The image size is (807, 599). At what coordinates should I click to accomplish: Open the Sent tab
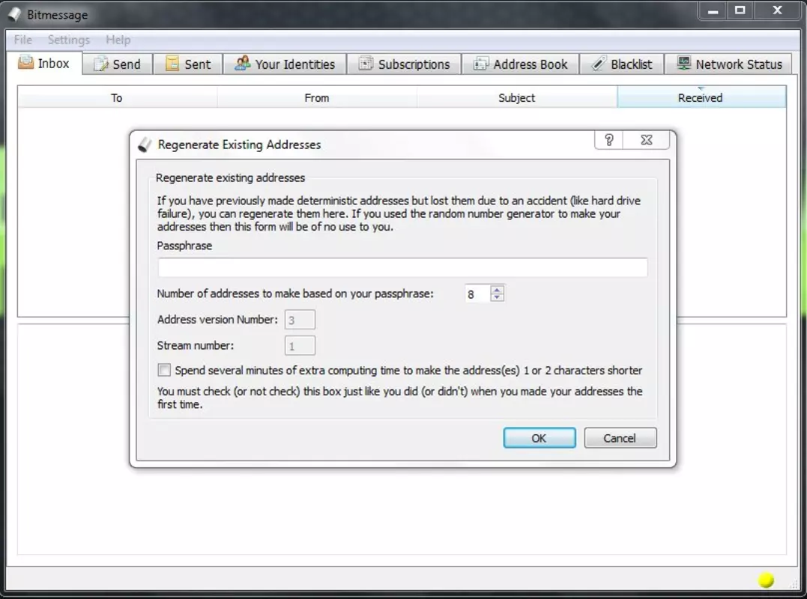188,64
